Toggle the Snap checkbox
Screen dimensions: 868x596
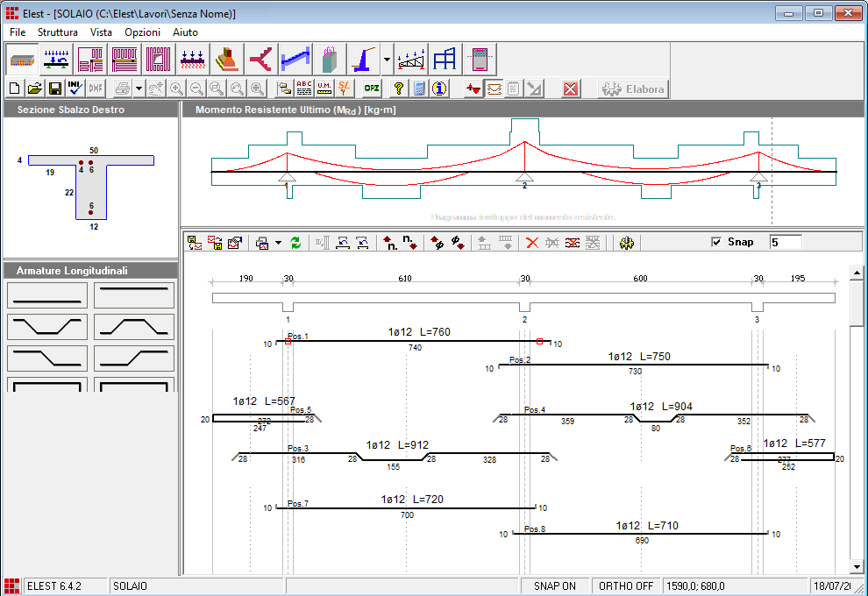716,242
